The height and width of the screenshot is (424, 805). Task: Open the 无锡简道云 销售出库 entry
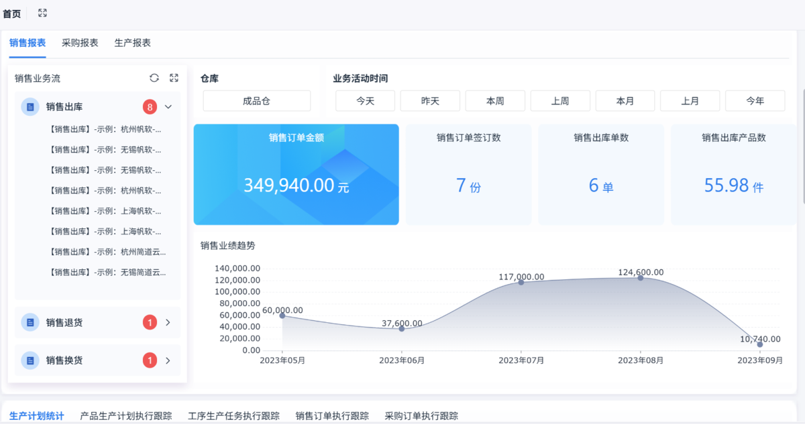108,273
